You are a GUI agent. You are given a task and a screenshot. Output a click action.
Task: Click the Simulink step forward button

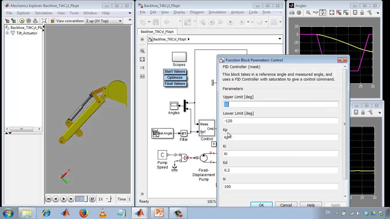pyautogui.click(x=221, y=22)
